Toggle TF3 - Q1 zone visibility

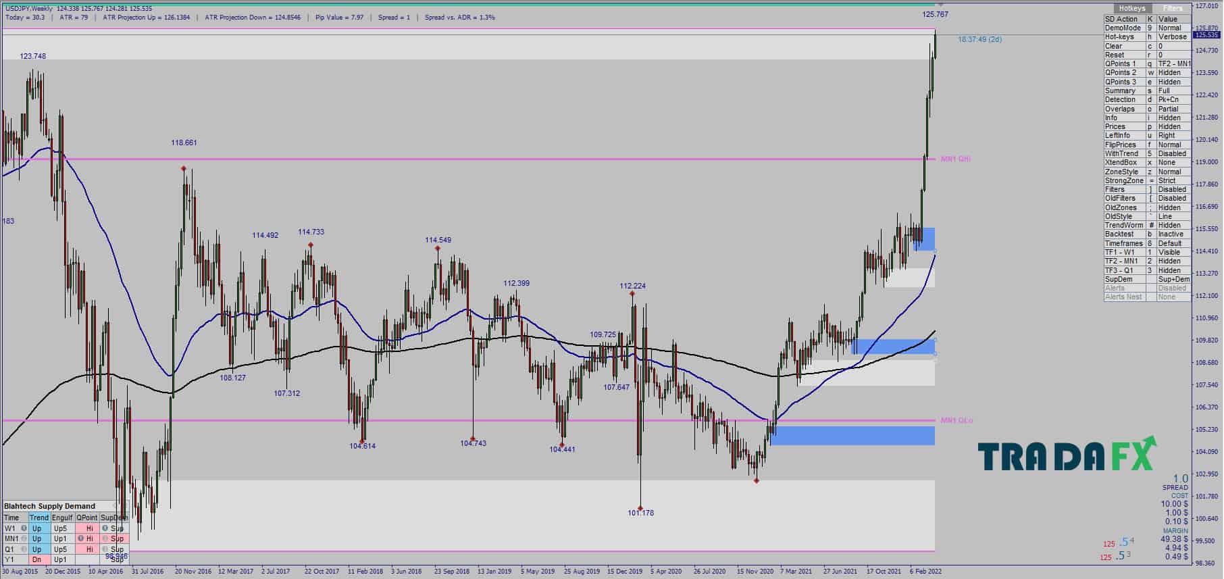pos(1147,270)
